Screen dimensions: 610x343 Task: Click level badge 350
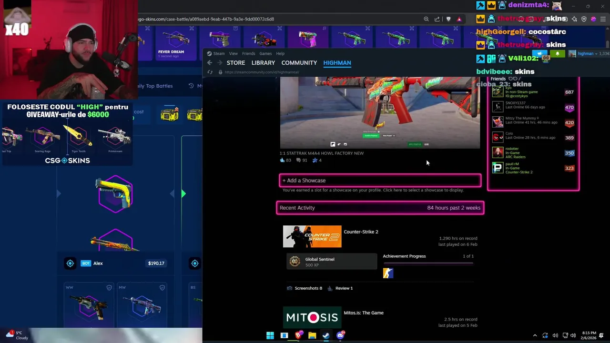569,153
